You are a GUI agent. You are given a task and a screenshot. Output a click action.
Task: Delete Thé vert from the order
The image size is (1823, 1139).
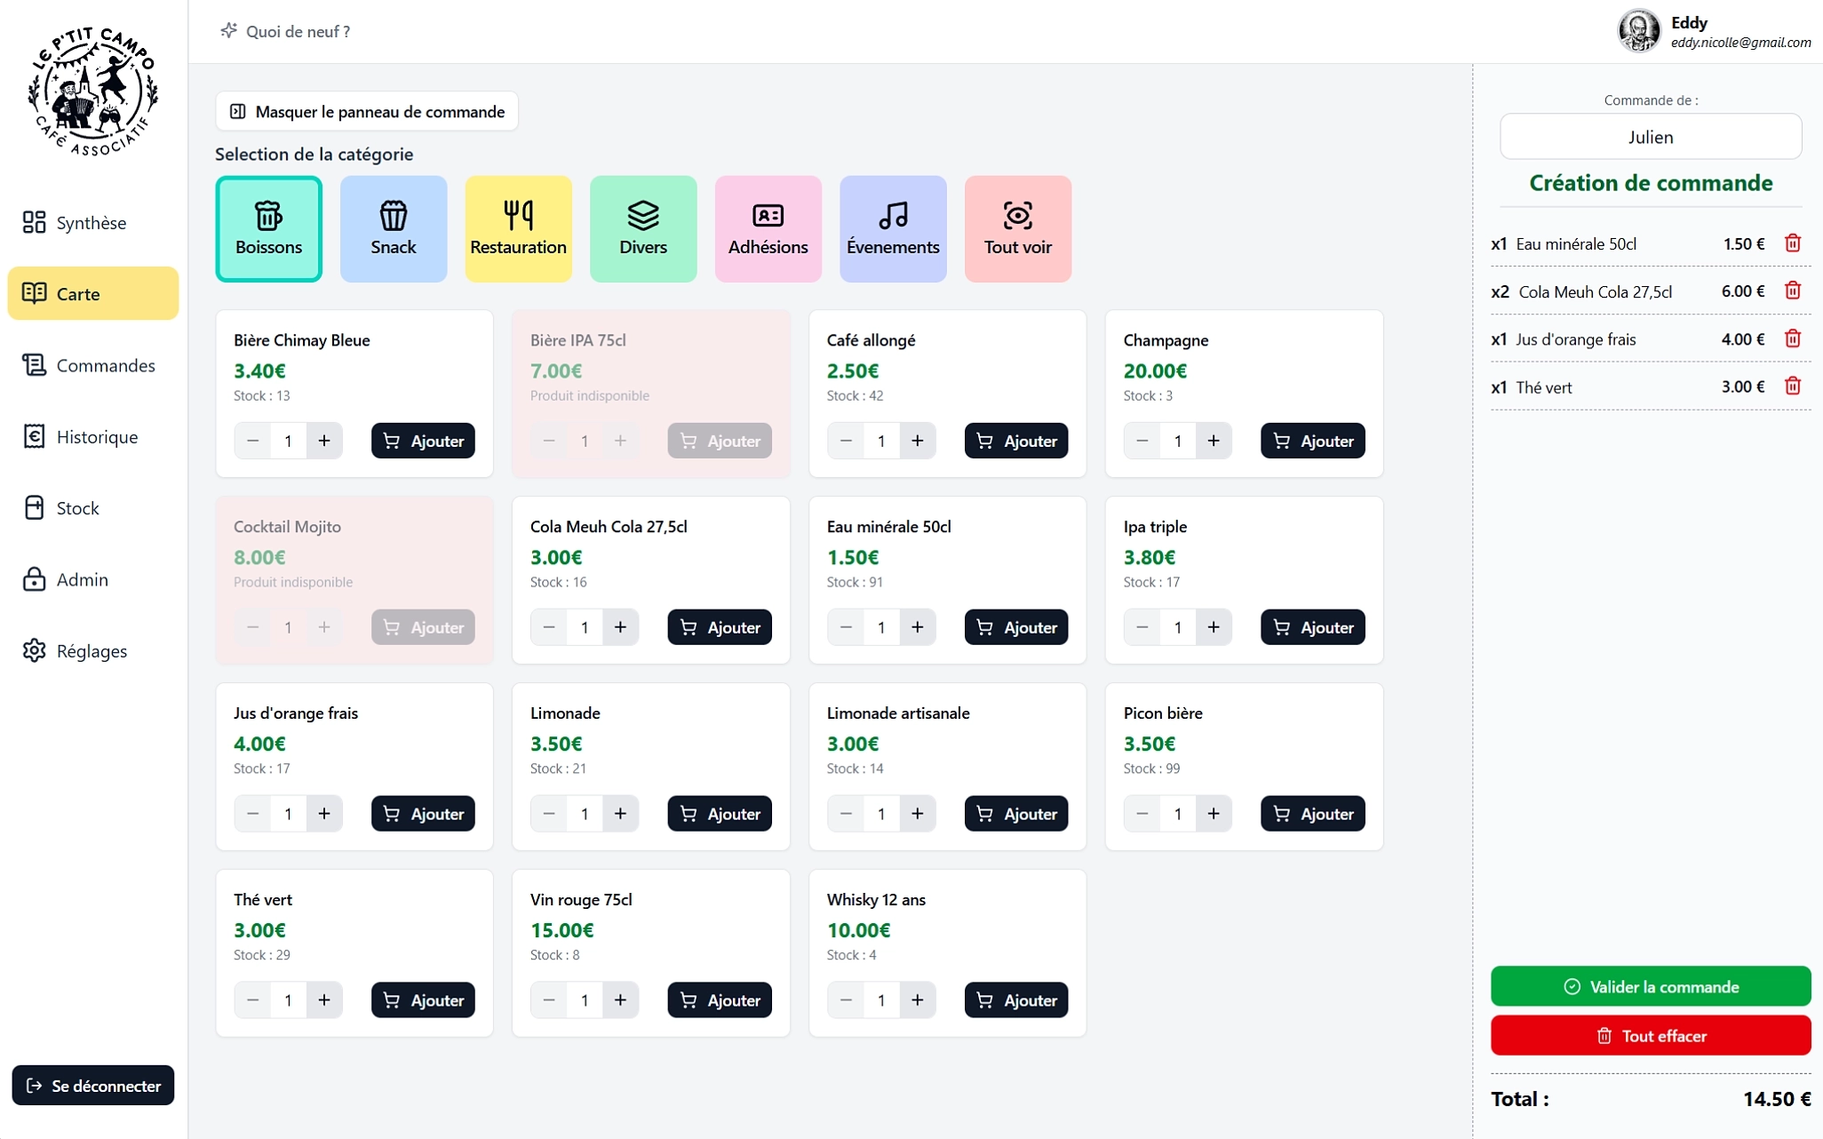tap(1792, 386)
